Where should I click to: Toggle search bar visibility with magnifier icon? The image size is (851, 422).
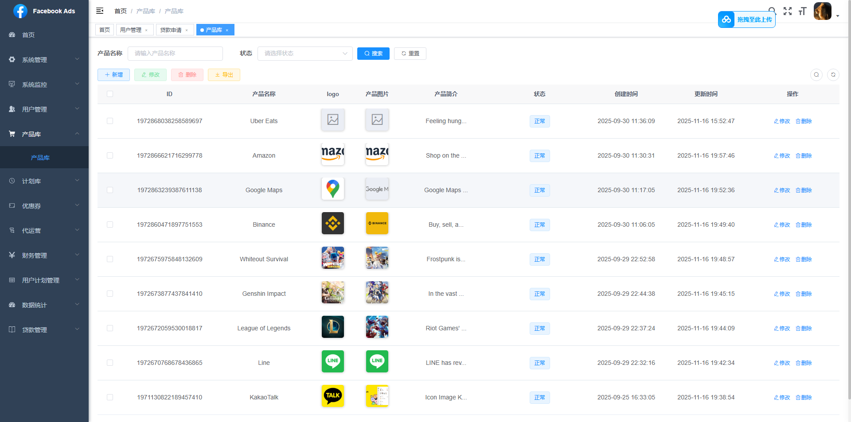816,75
